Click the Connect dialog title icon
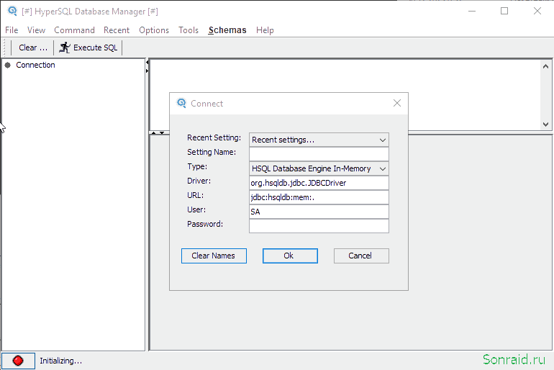The width and height of the screenshot is (554, 370). (181, 103)
